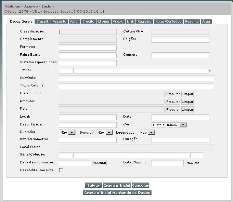Click Procurar next to Distribuidor
The height and width of the screenshot is (202, 233).
click(173, 94)
